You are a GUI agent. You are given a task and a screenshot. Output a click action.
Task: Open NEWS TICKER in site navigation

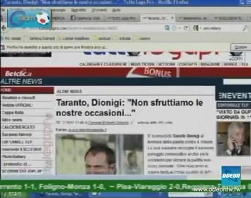[143, 64]
